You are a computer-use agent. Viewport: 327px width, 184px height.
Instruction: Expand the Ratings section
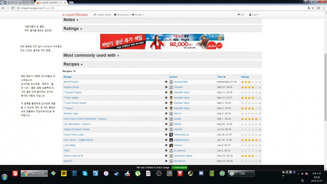click(x=162, y=28)
